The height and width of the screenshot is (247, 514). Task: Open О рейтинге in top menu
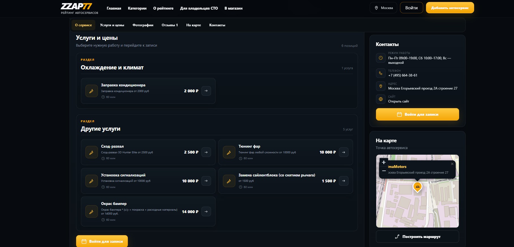[x=163, y=8]
